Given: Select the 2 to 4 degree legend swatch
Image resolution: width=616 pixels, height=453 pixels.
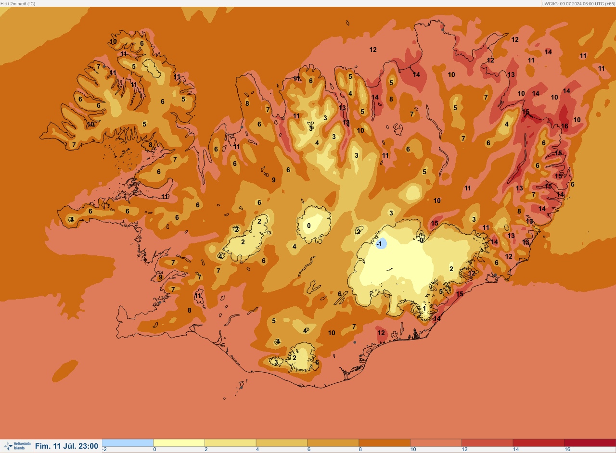Looking at the screenshot, I should tap(231, 442).
